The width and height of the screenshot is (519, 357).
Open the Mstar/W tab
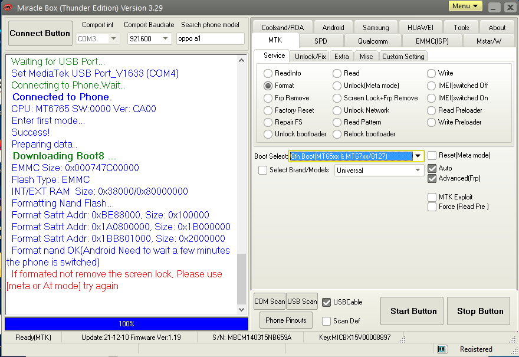click(488, 41)
